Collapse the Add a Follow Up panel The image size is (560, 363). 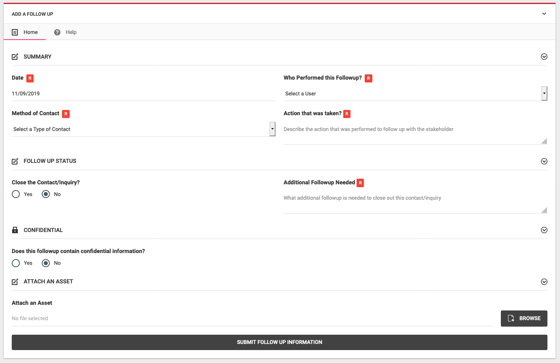(x=544, y=14)
